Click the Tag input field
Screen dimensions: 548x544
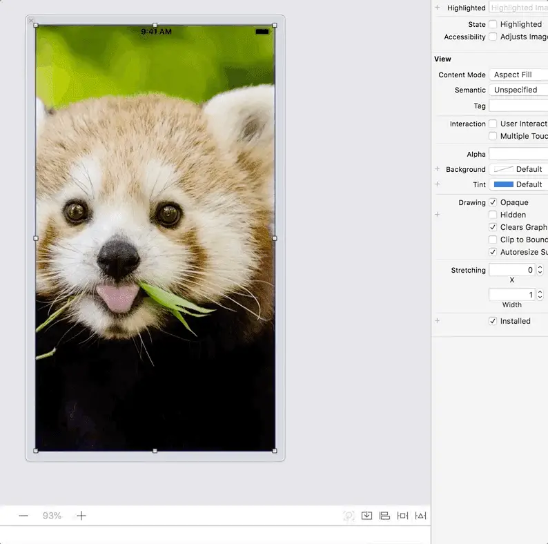pyautogui.click(x=518, y=105)
